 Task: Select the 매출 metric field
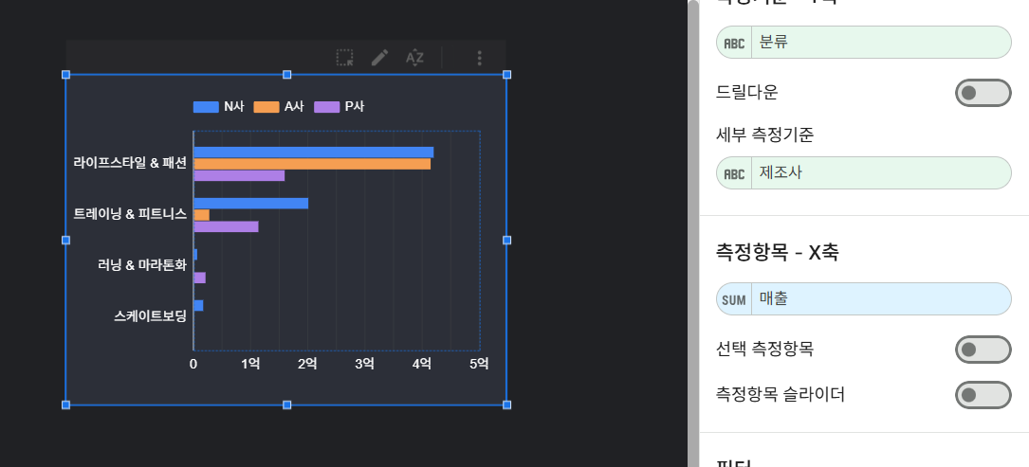pyautogui.click(x=864, y=299)
